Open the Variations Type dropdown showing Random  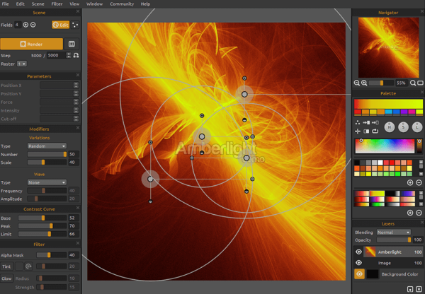point(47,146)
